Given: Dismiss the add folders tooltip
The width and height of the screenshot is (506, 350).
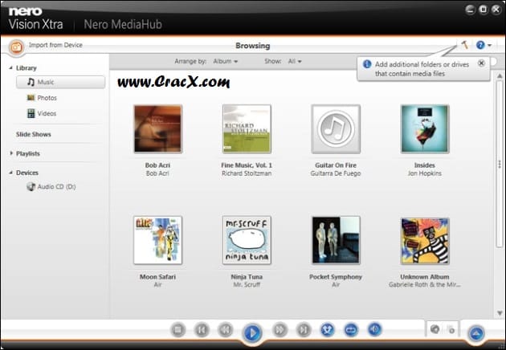Looking at the screenshot, I should pos(481,63).
